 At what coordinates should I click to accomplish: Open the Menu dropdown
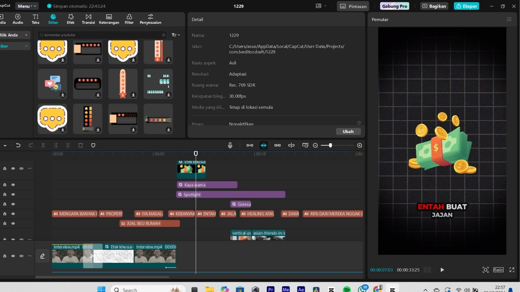click(27, 6)
